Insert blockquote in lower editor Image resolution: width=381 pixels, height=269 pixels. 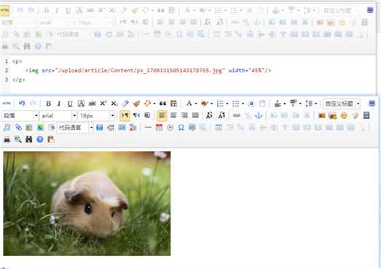pyautogui.click(x=162, y=104)
